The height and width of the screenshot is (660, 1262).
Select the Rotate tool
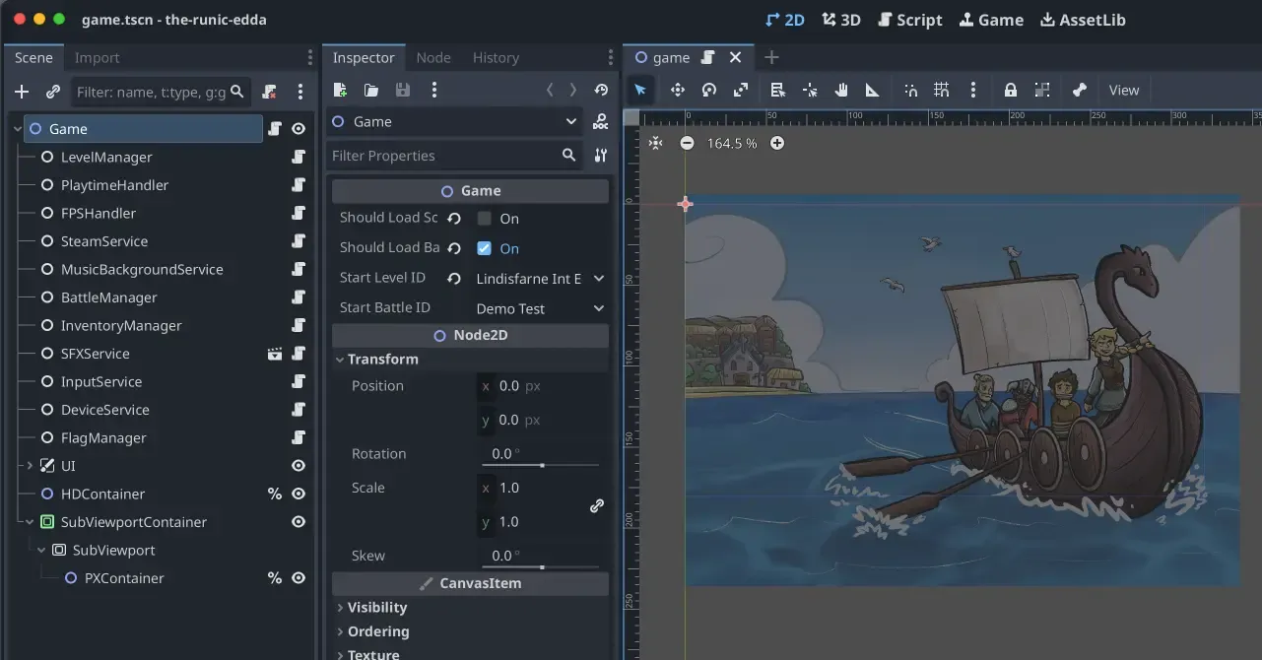pyautogui.click(x=708, y=90)
